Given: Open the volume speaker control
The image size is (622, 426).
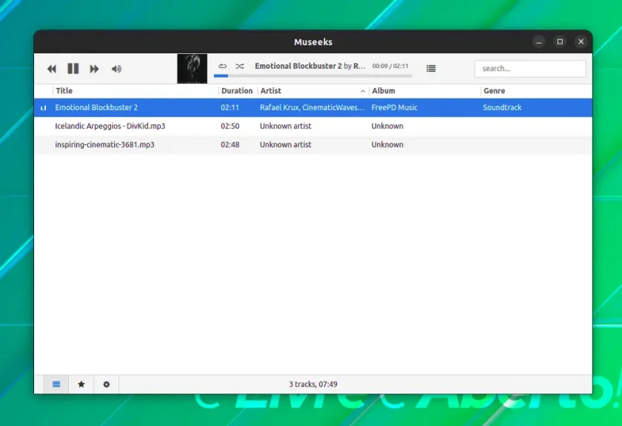Looking at the screenshot, I should click(116, 69).
